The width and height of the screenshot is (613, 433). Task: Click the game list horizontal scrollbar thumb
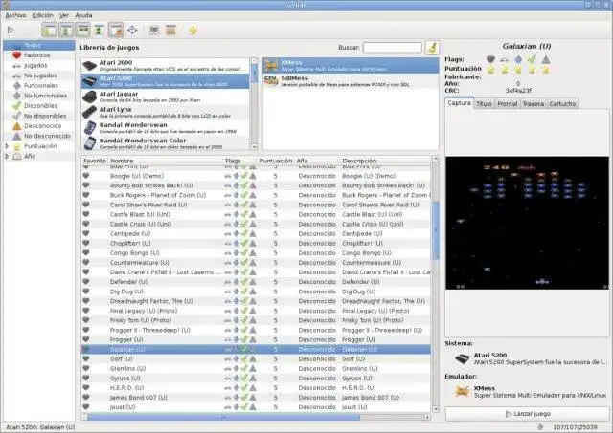tap(223, 417)
